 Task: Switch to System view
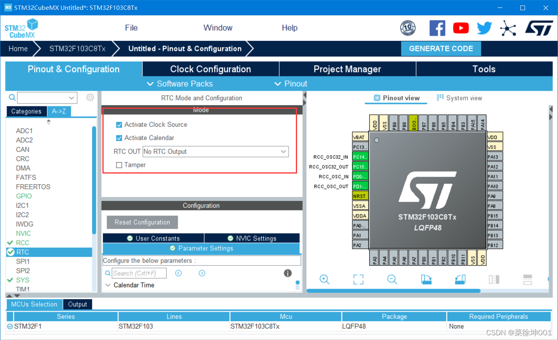[x=460, y=98]
